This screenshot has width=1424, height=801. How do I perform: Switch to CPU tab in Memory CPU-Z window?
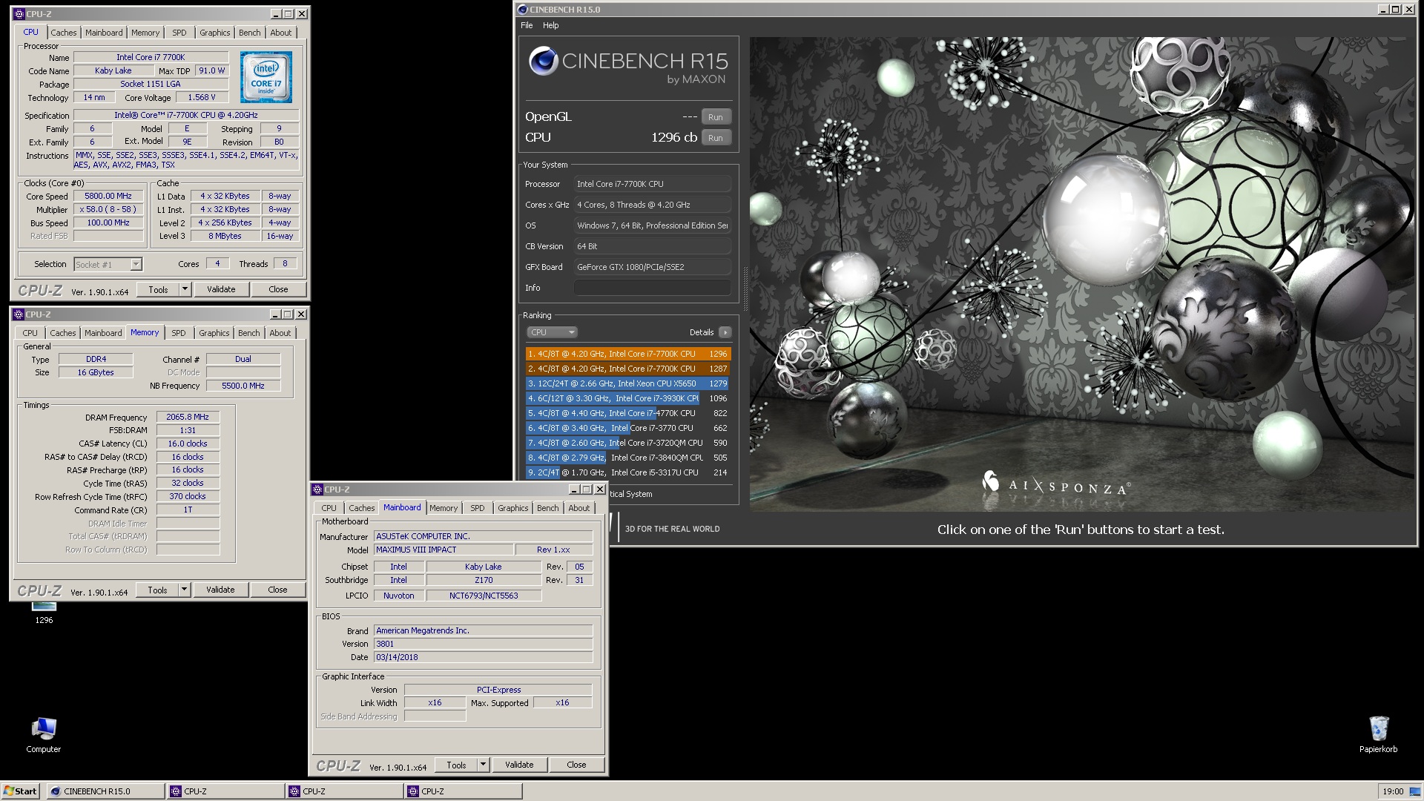pos(30,333)
